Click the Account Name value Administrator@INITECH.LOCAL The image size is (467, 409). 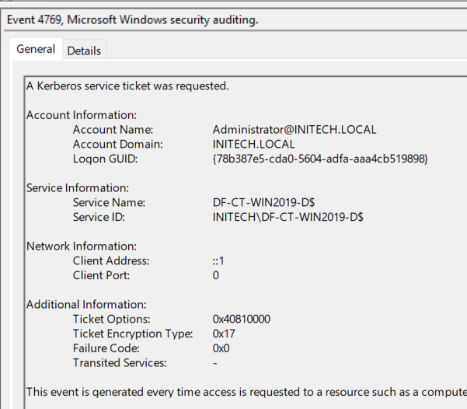pos(294,130)
